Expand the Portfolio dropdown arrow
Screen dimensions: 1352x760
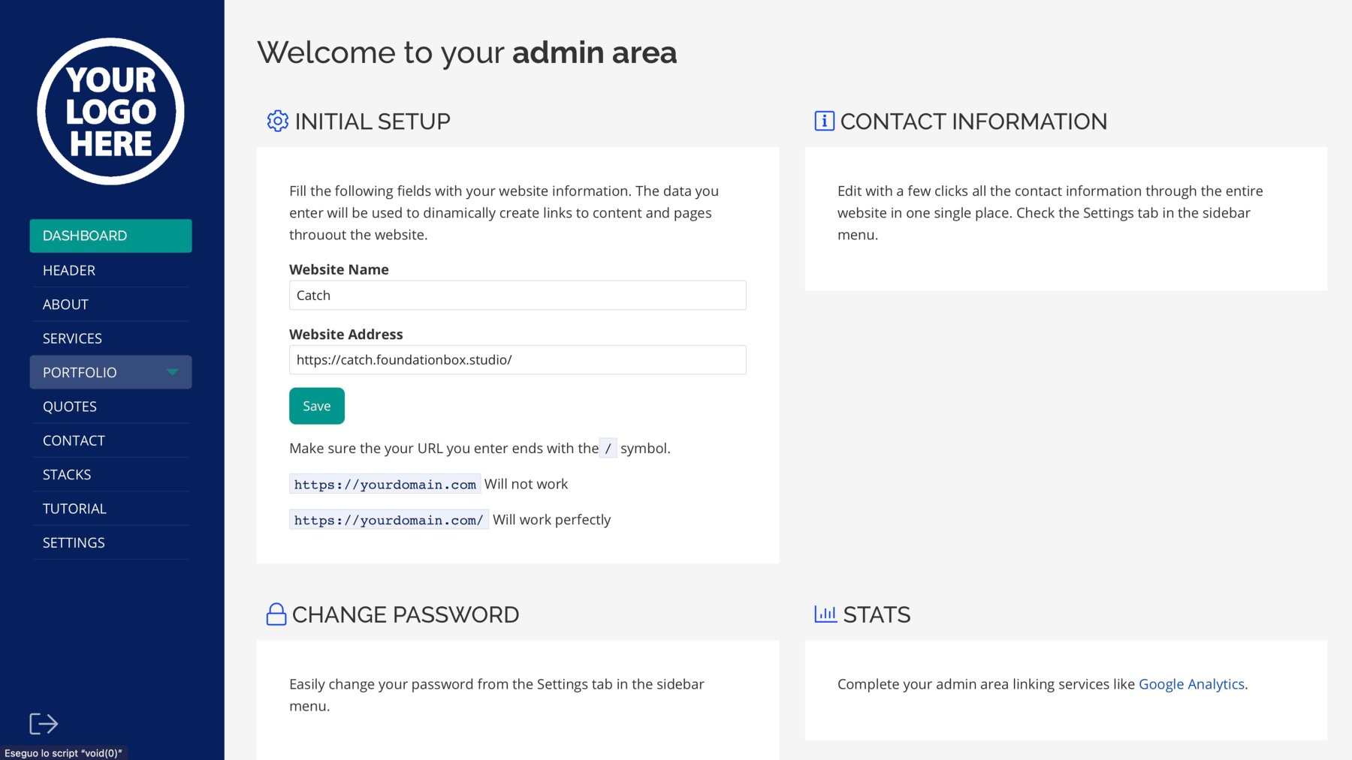(173, 372)
